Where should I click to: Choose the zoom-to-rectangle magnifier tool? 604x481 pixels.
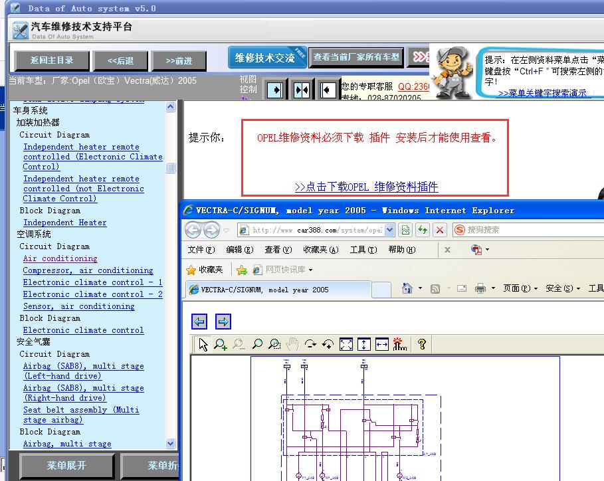(x=274, y=344)
